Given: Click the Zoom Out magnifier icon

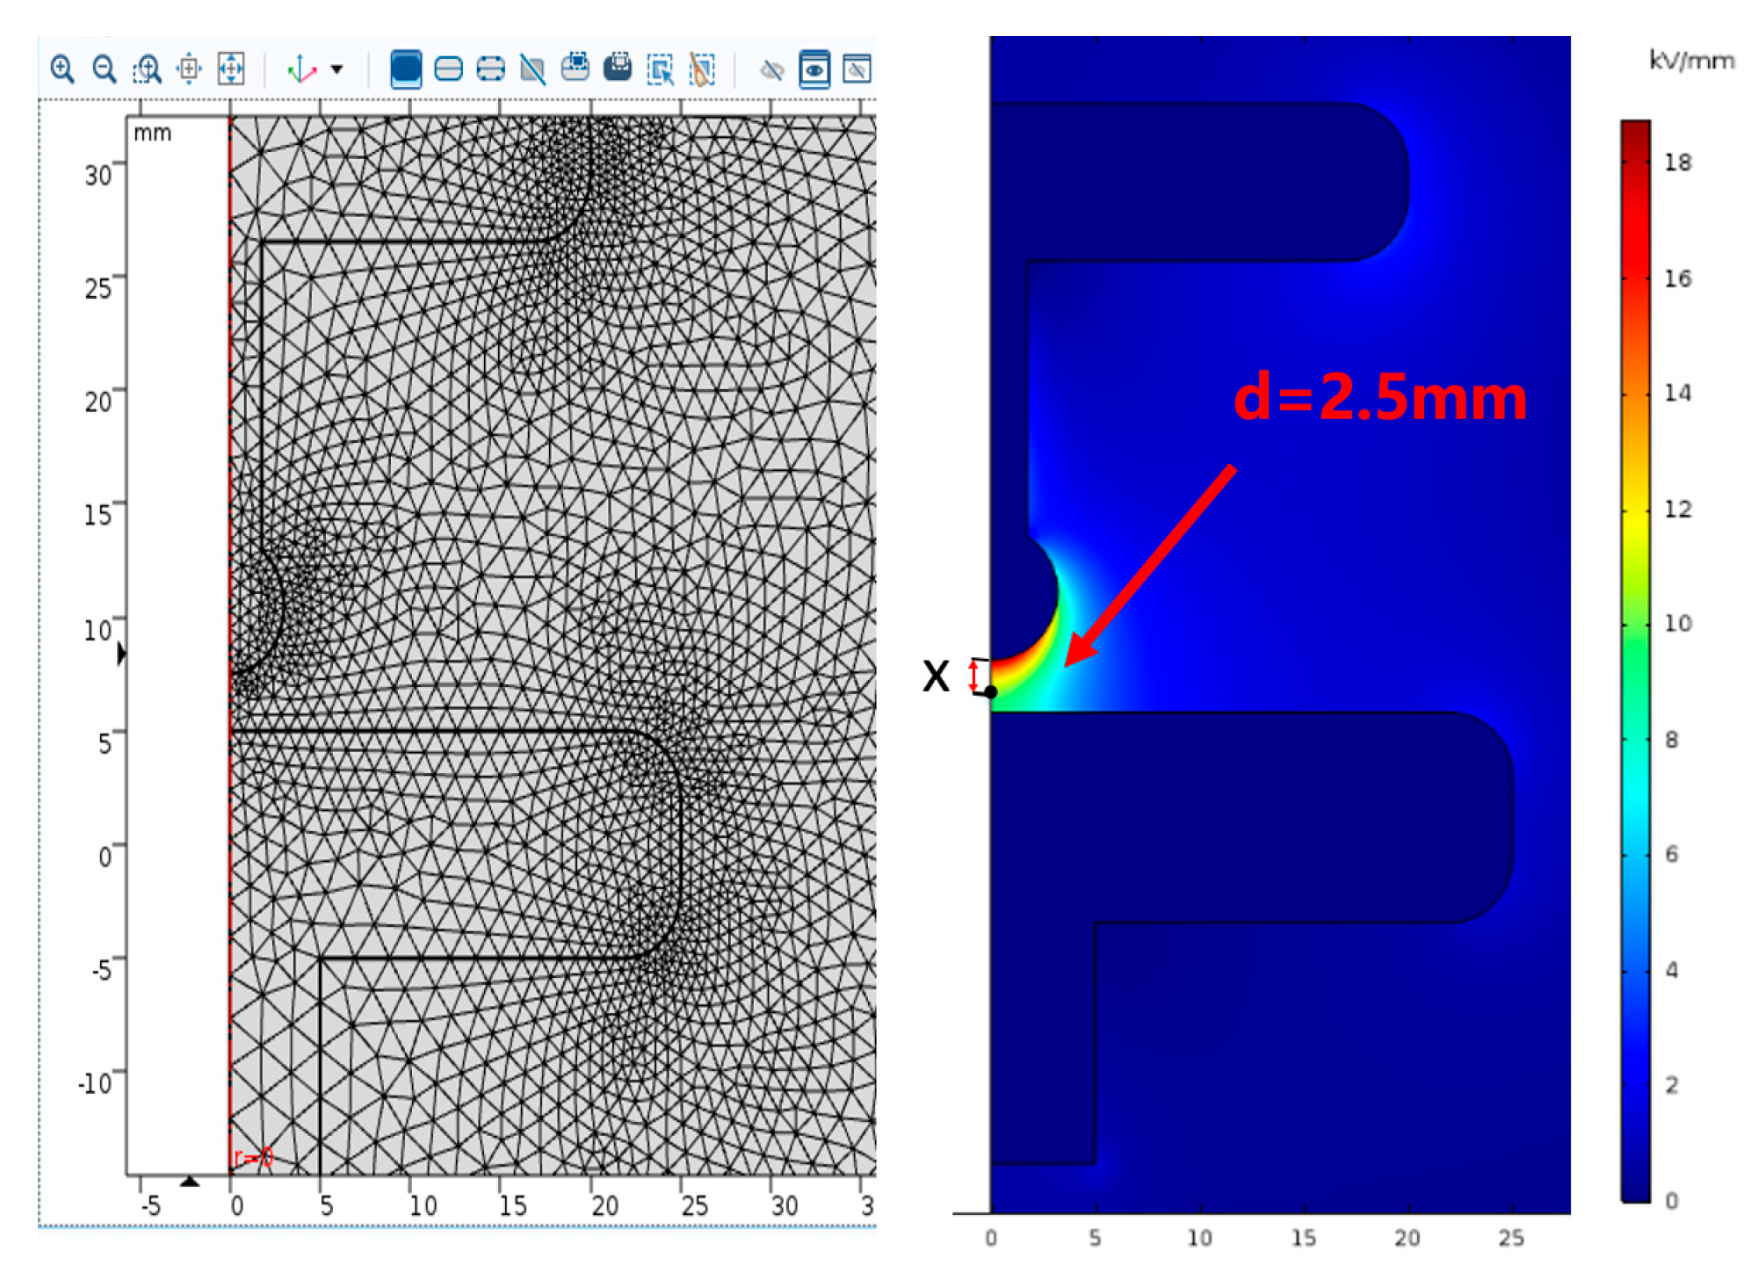Looking at the screenshot, I should pos(105,69).
